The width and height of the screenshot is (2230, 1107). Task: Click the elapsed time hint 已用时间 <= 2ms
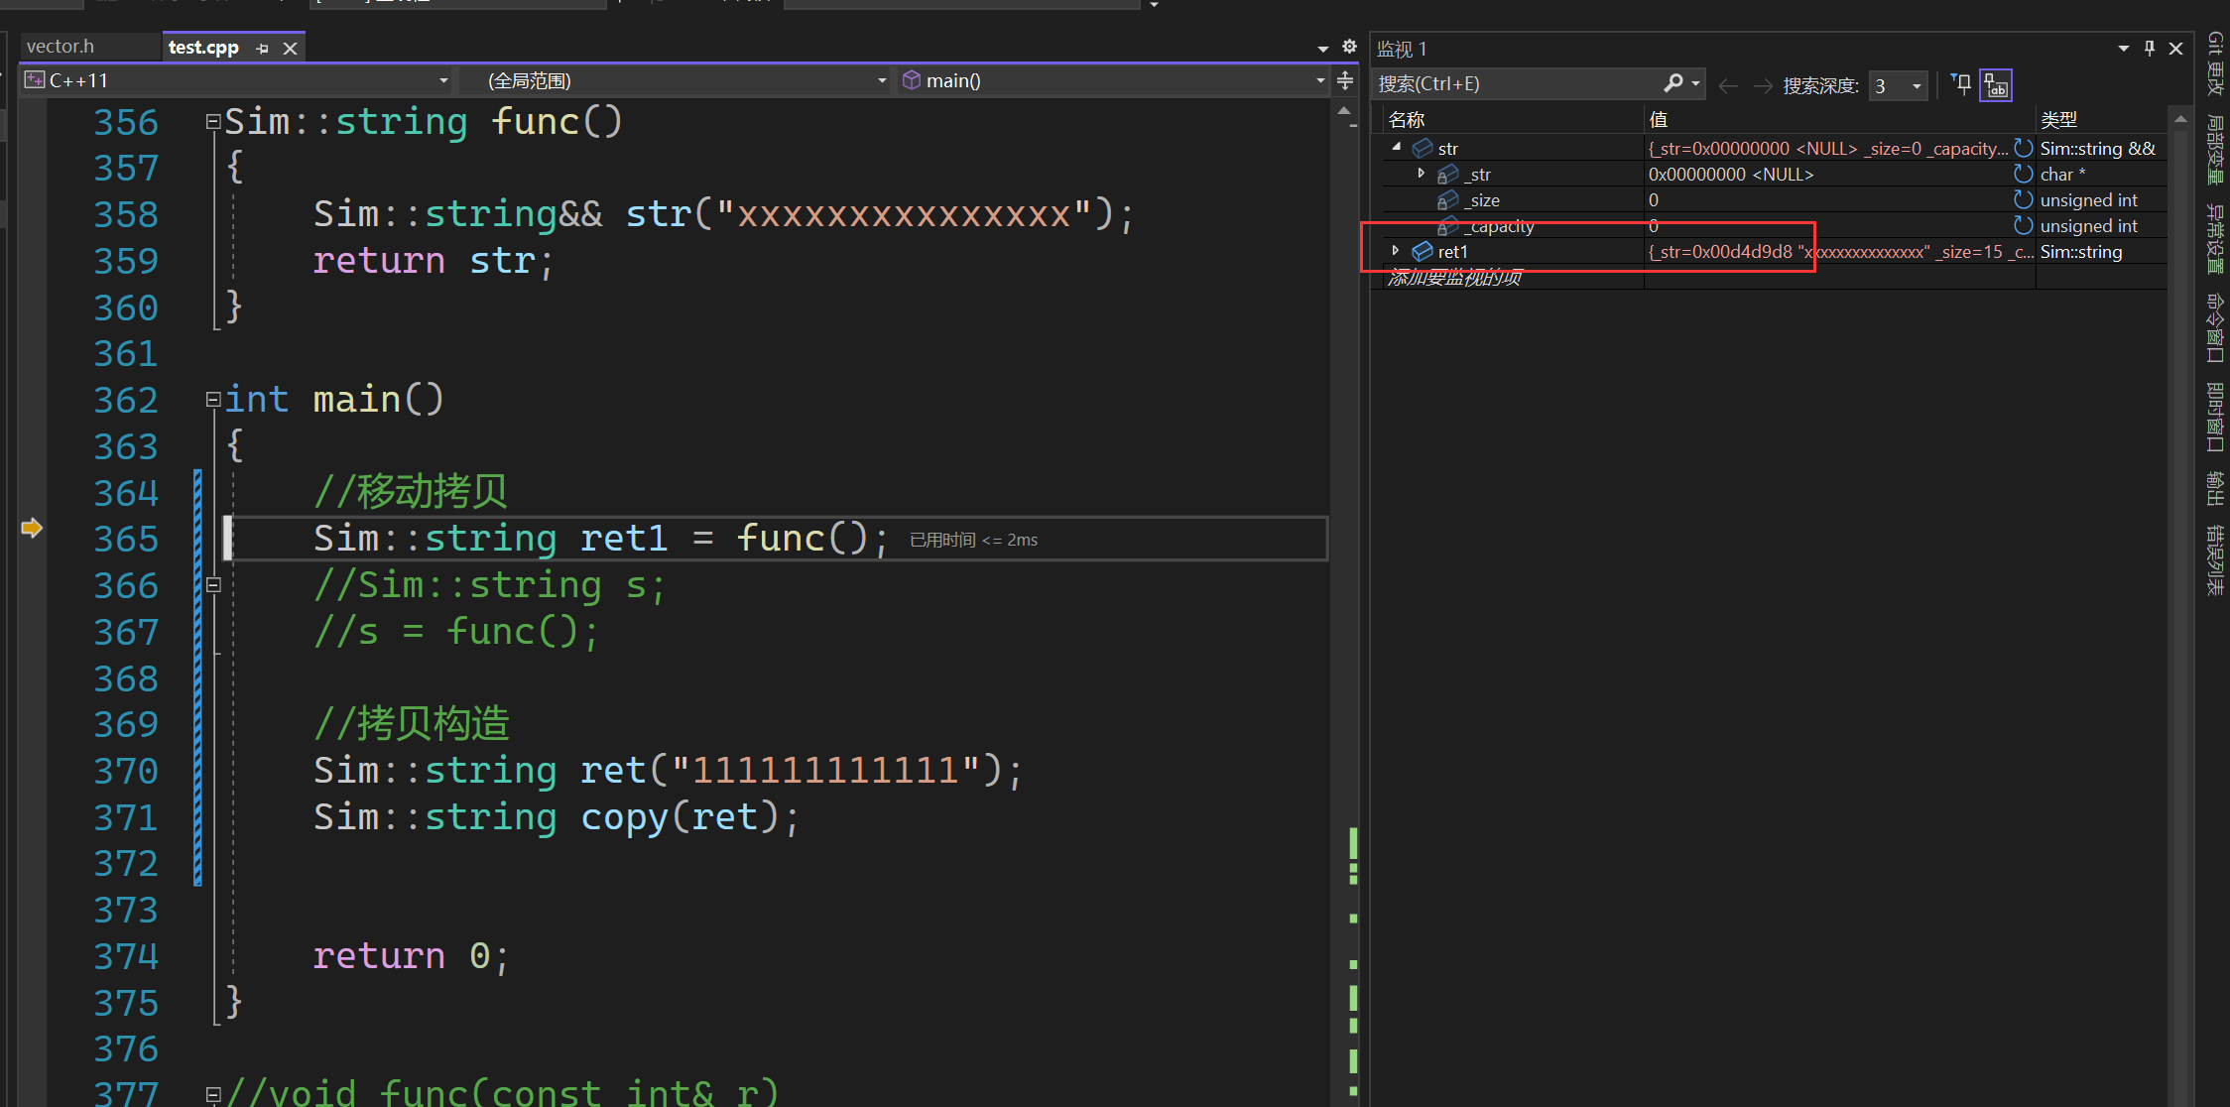coord(973,540)
